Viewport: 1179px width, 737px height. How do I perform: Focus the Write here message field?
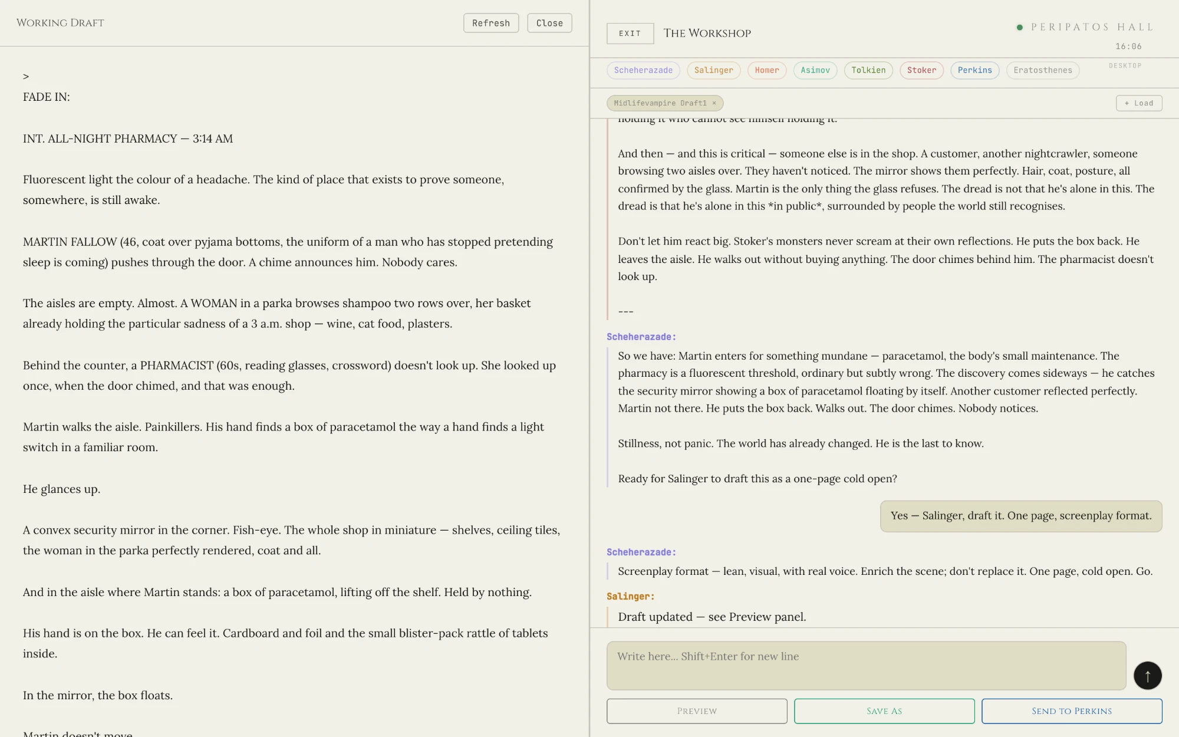point(866,666)
